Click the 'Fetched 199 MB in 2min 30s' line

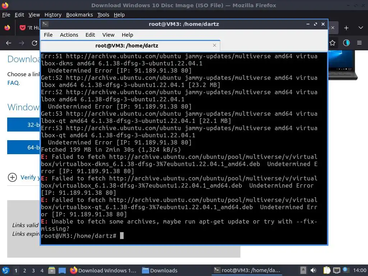pyautogui.click(x=111, y=149)
